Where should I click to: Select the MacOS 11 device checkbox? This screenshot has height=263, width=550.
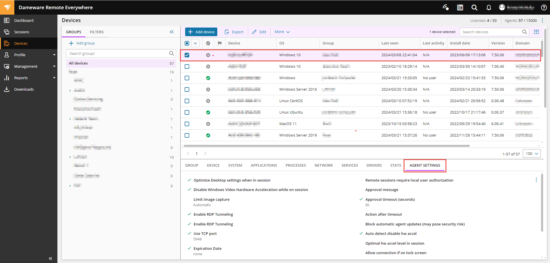(x=187, y=124)
